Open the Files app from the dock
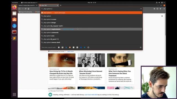The width and height of the screenshot is (177, 99). pyautogui.click(x=14, y=13)
